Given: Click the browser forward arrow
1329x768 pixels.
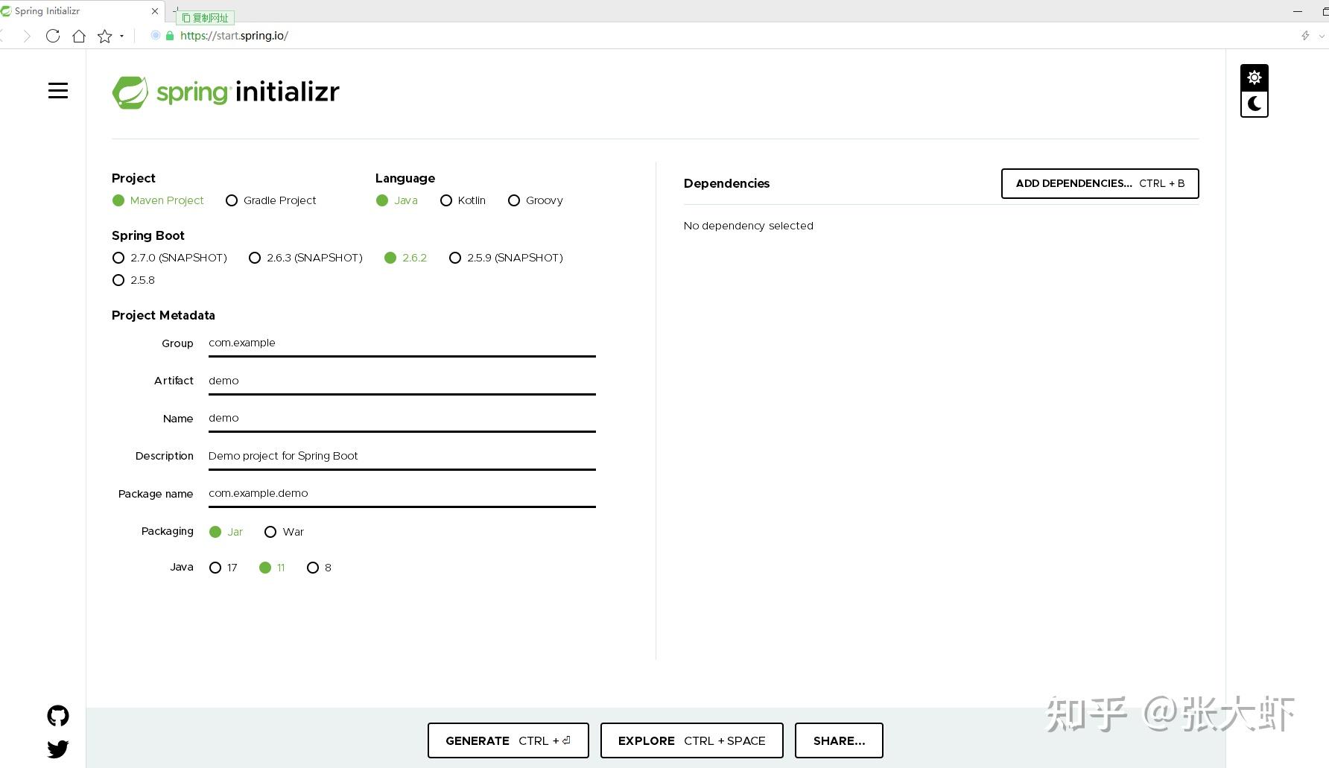Looking at the screenshot, I should 28,36.
